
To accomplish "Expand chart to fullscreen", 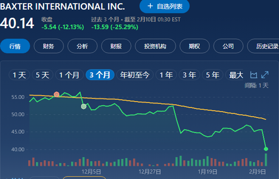I will (x=265, y=75).
